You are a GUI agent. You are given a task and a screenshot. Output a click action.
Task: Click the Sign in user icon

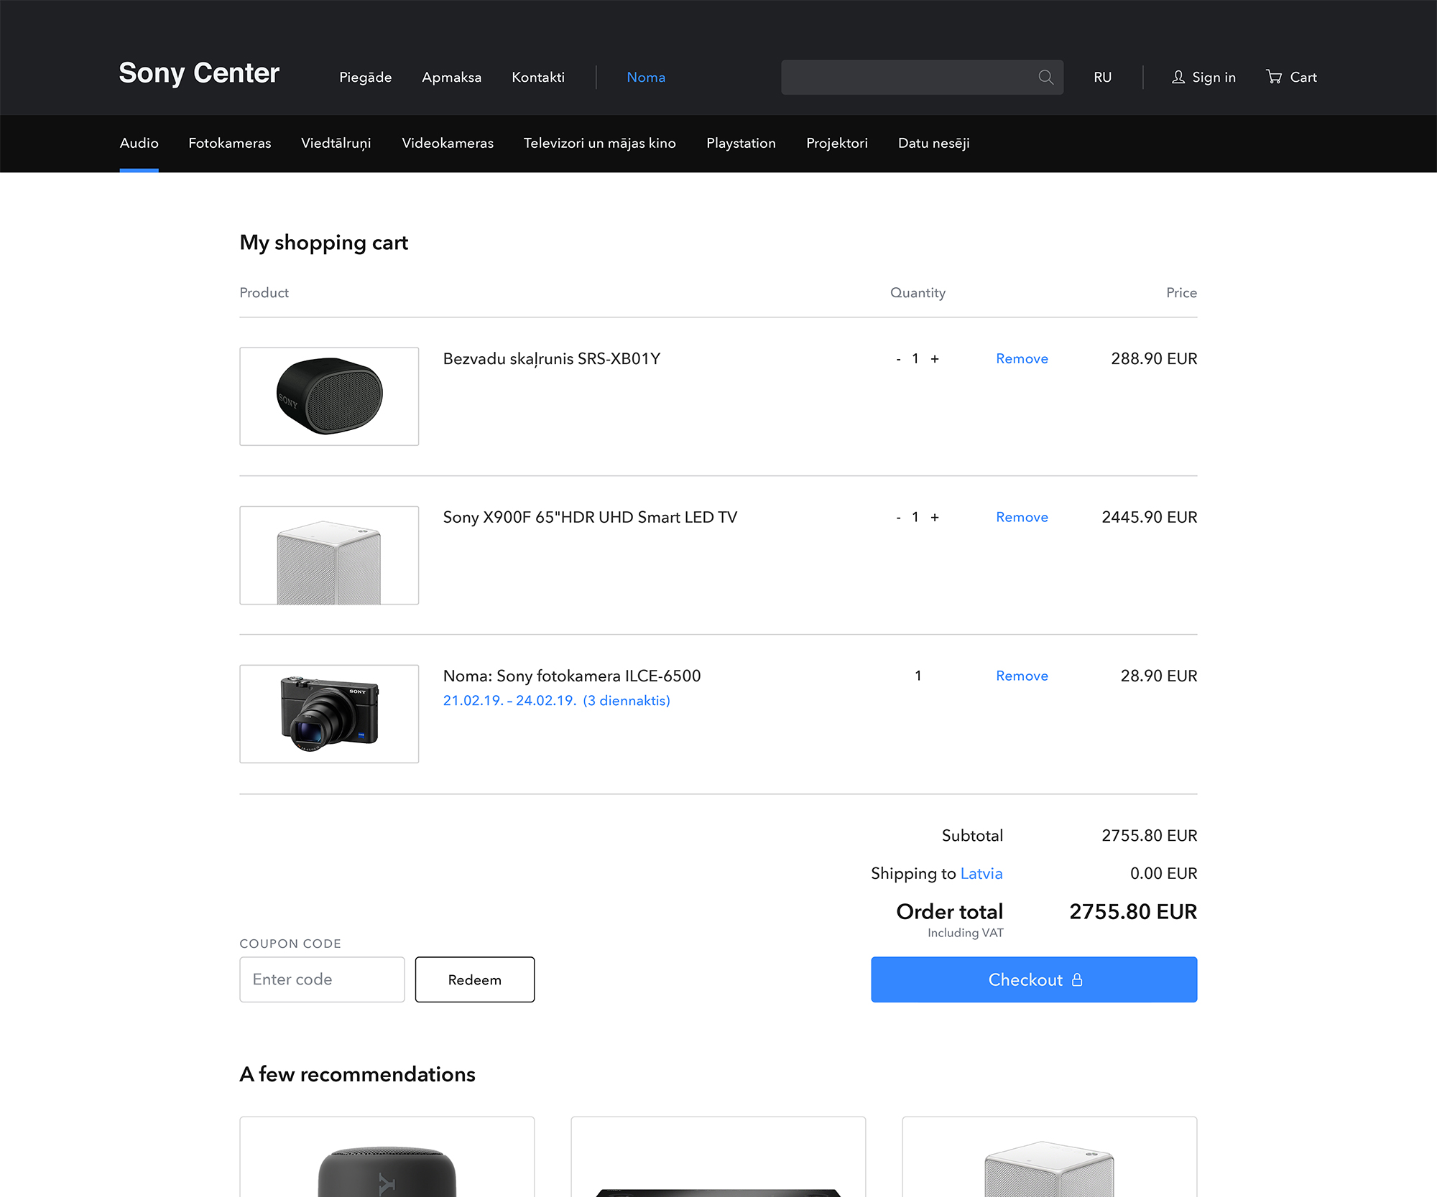(1178, 77)
